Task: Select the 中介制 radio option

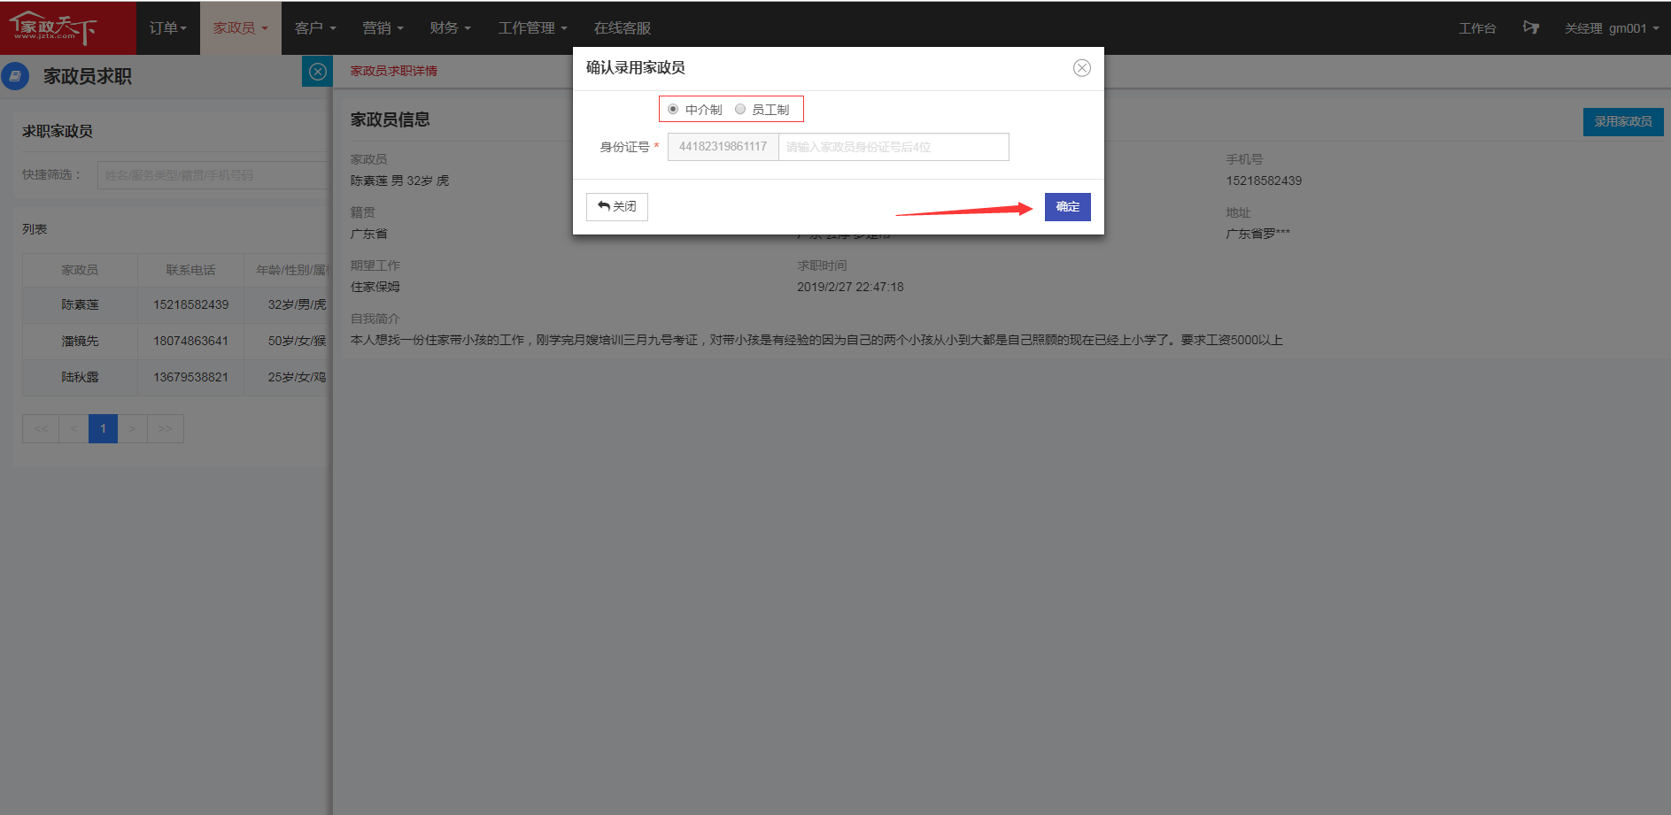Action: click(x=673, y=109)
